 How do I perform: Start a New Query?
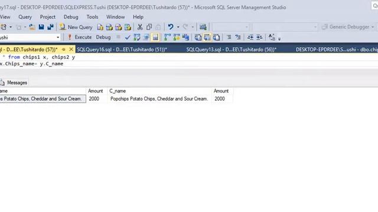point(76,27)
